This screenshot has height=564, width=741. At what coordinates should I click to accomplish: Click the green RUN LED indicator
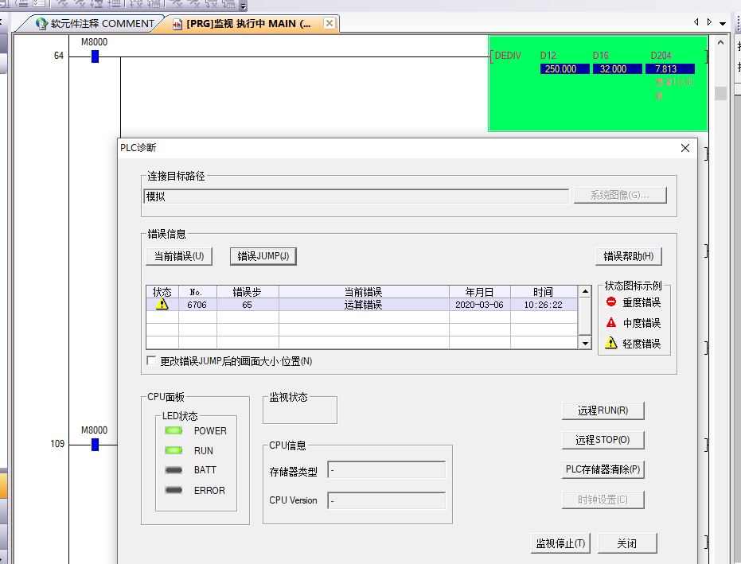point(174,450)
